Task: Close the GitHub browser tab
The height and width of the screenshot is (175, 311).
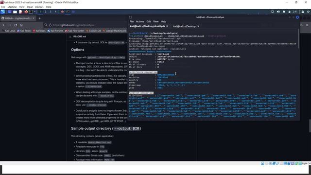Action: (34, 18)
